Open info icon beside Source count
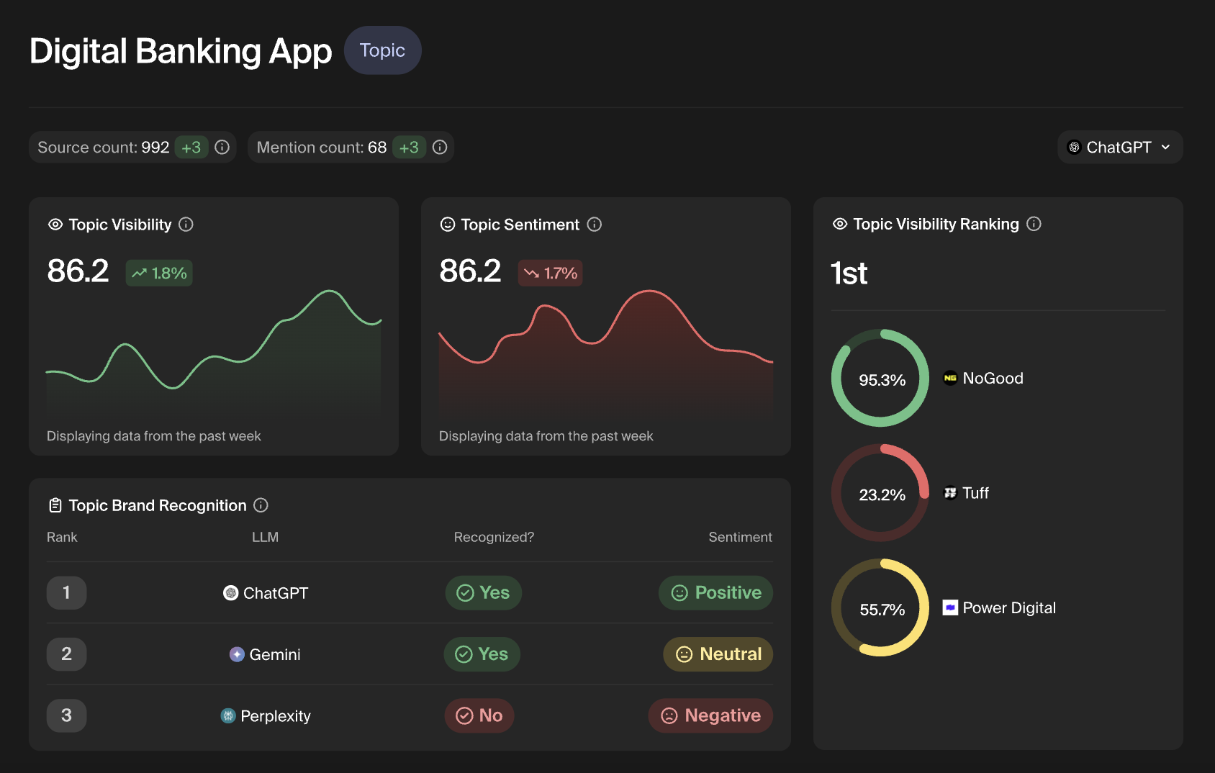The width and height of the screenshot is (1215, 773). click(222, 147)
